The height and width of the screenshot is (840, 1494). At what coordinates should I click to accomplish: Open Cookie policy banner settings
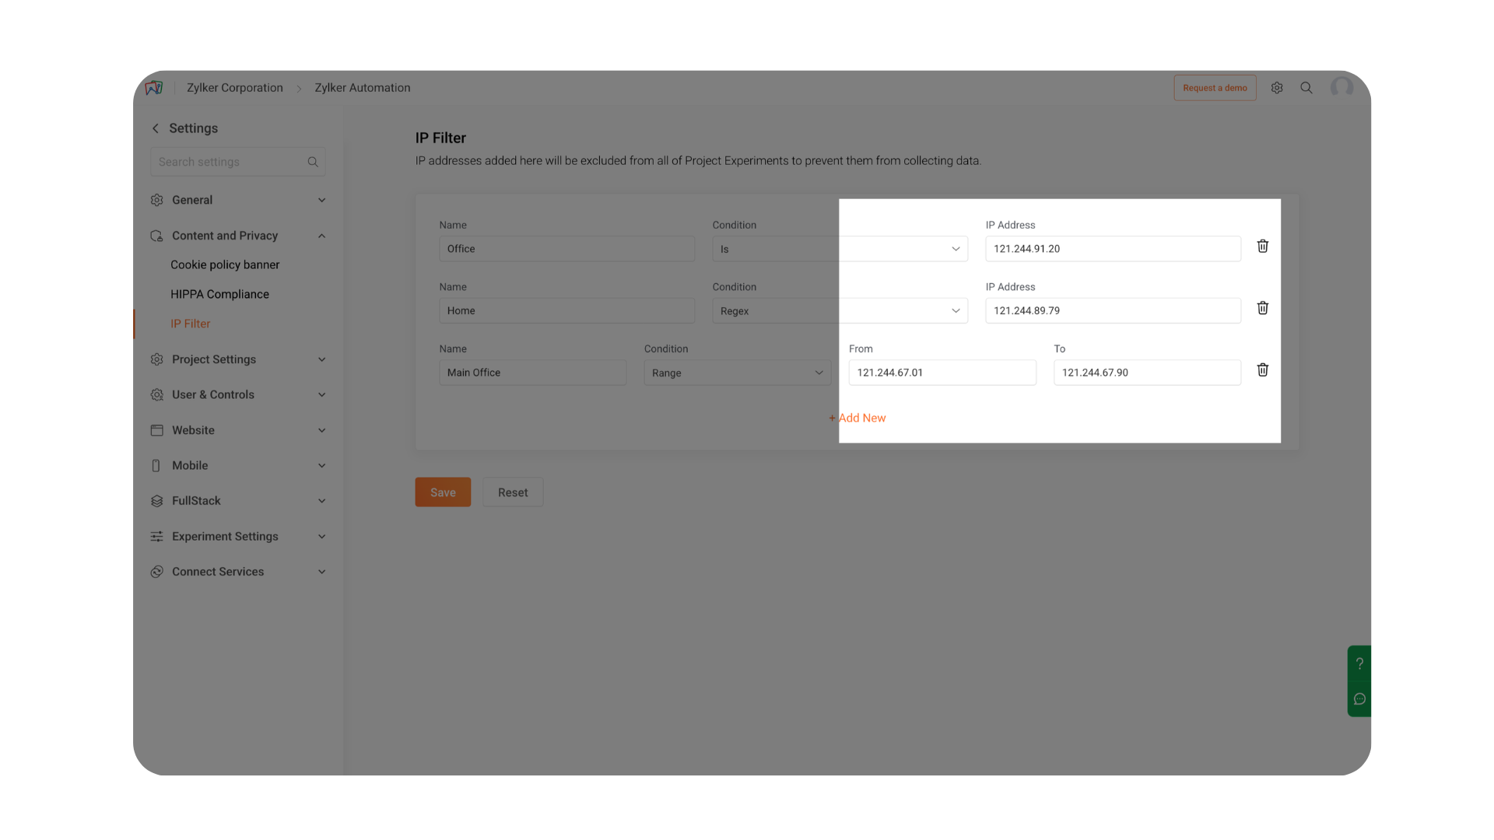(225, 265)
